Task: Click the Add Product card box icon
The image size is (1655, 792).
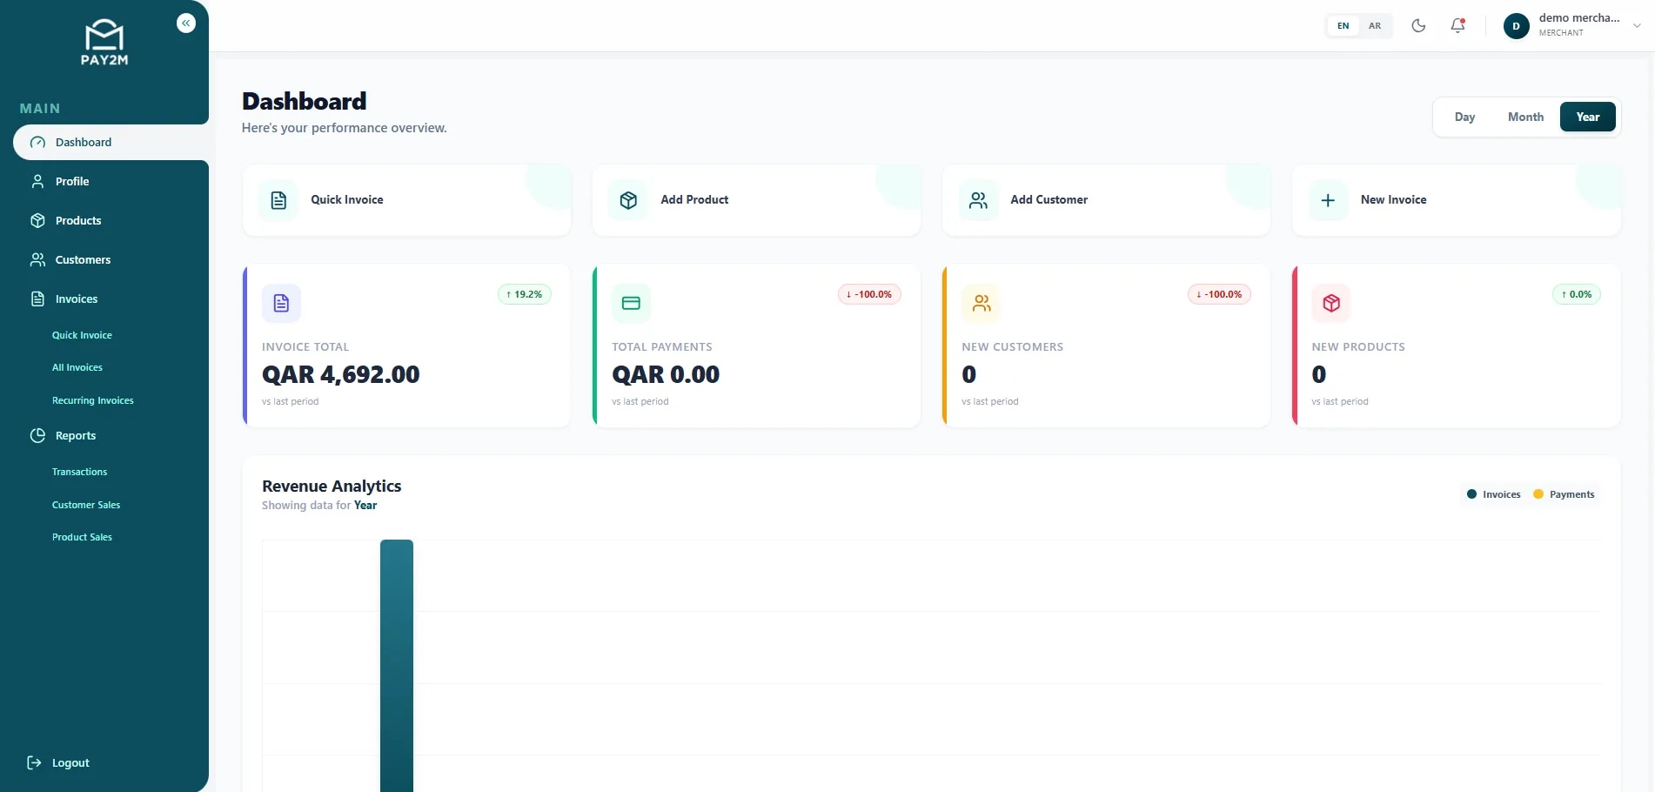Action: coord(628,200)
